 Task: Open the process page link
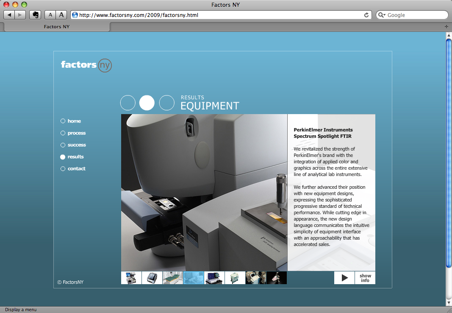tap(77, 133)
